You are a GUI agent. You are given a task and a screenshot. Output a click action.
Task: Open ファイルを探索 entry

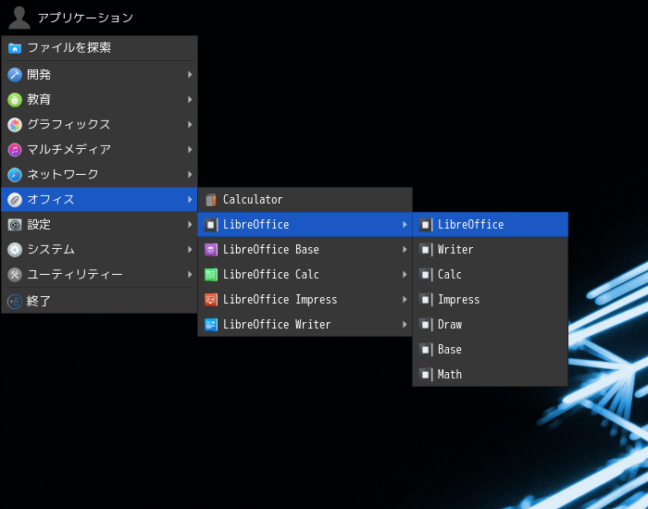[x=99, y=48]
